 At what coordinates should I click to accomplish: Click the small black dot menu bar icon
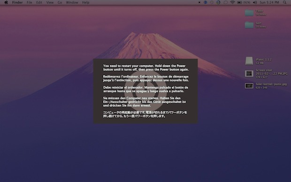point(199,2)
